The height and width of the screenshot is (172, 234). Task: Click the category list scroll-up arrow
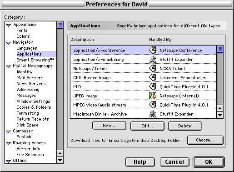click(x=60, y=153)
